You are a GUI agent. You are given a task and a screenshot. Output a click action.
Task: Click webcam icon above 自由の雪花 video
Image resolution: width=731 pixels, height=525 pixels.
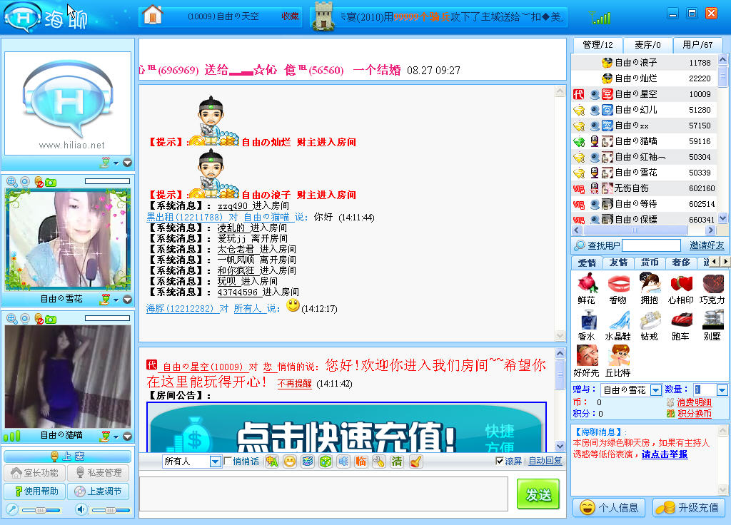click(25, 182)
